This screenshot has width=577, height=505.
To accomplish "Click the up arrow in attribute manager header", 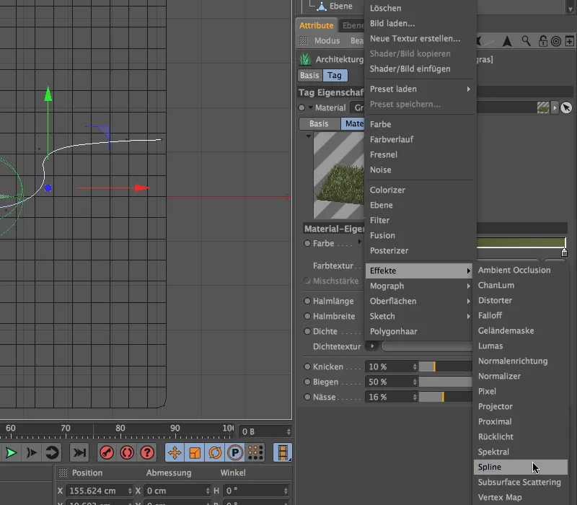I will [507, 41].
